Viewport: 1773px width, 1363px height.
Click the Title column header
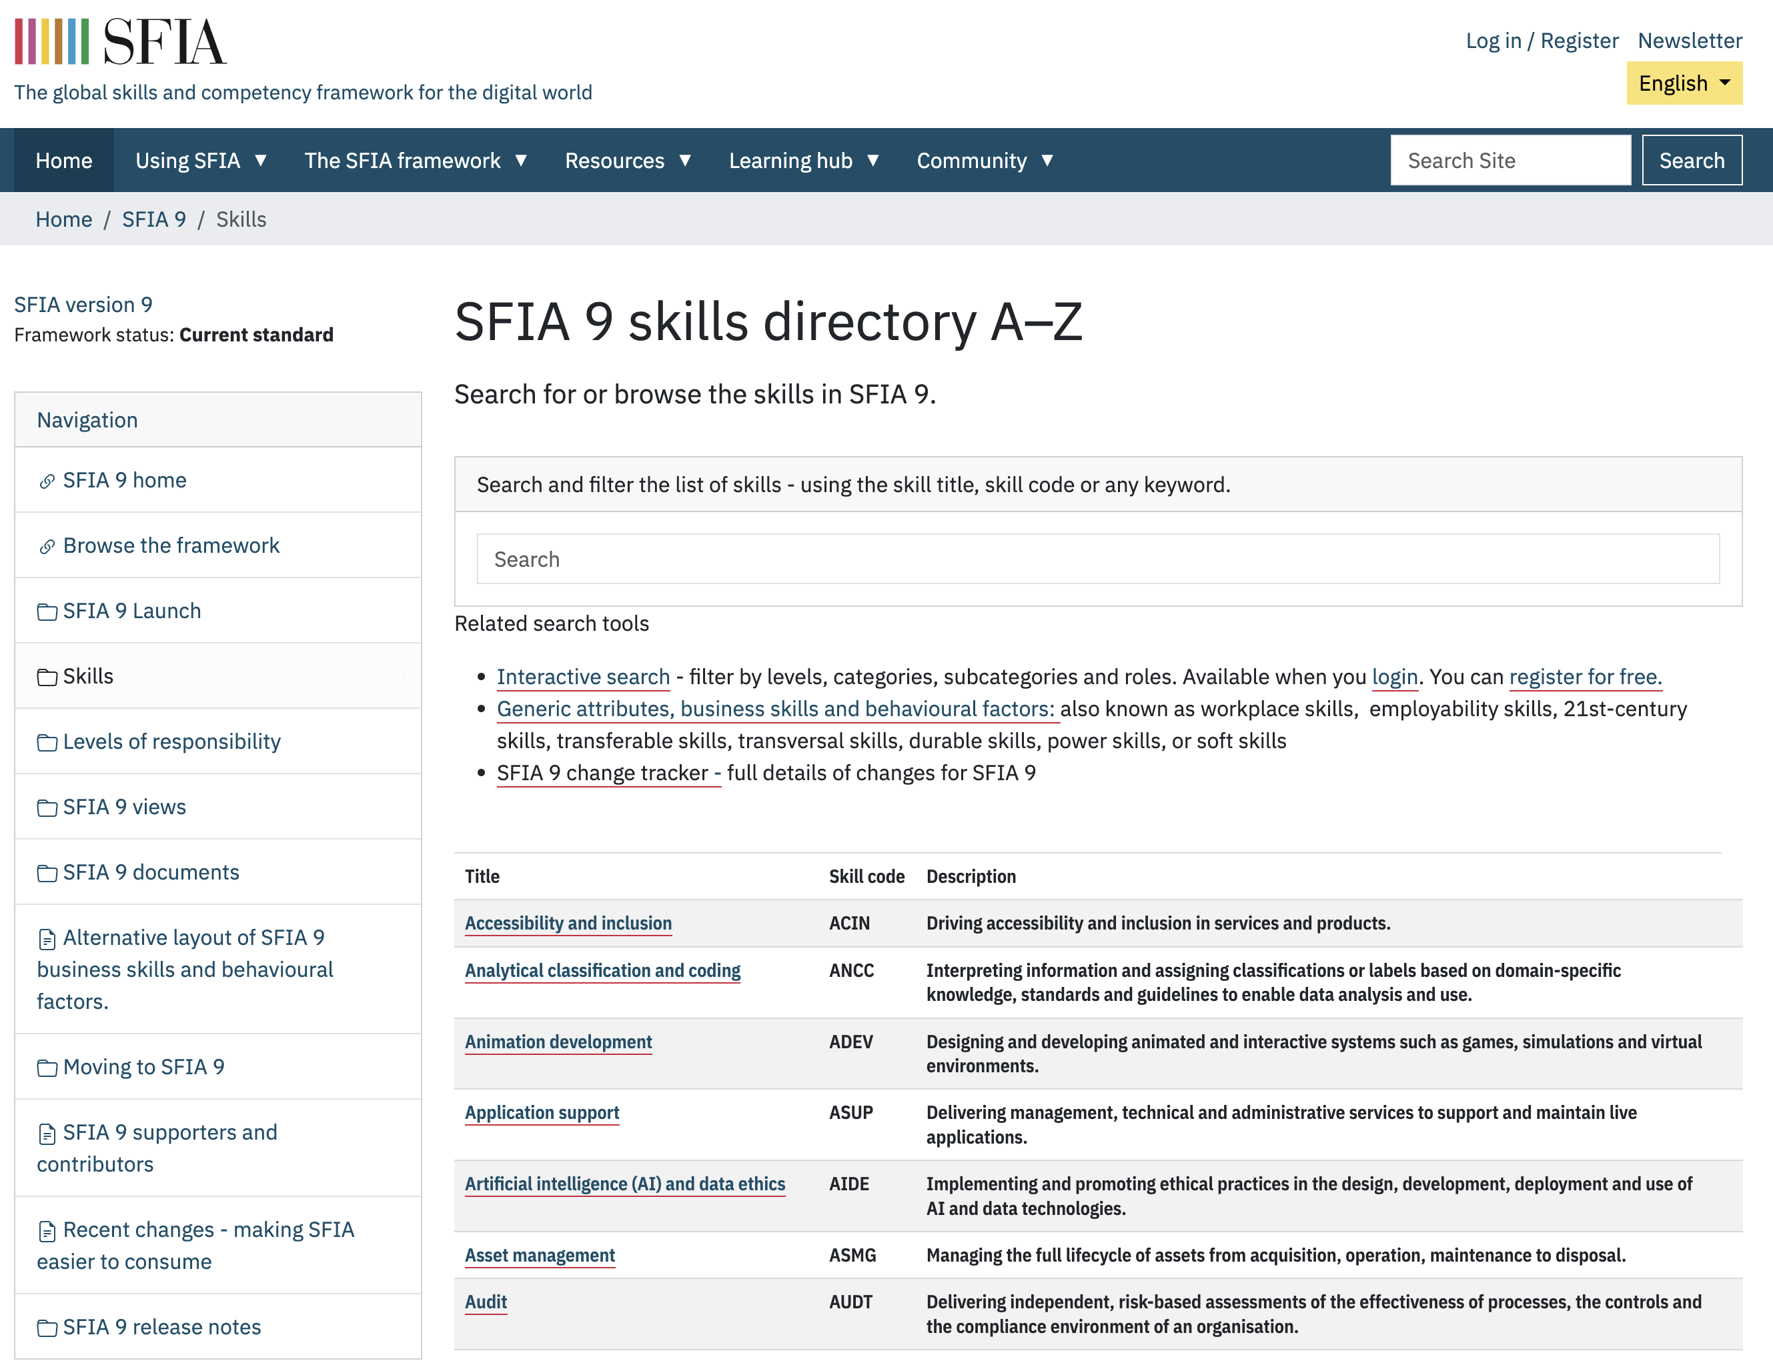(x=482, y=876)
